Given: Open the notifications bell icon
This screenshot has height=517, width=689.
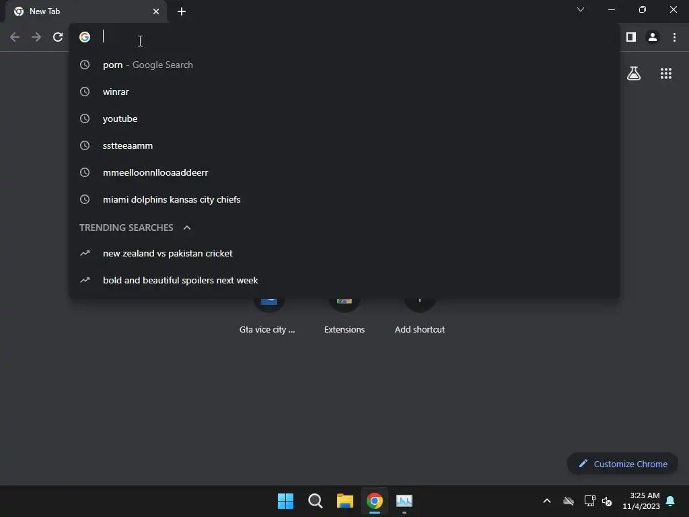Looking at the screenshot, I should 671,501.
